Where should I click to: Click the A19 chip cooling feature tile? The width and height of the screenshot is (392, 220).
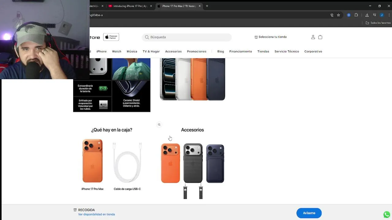point(92,104)
